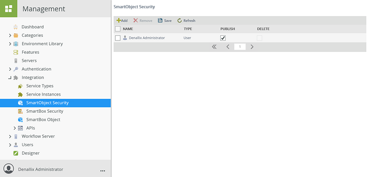Select the Denallix Administrator row checkbox
Screen dimensions: 369x177
[x=118, y=38]
